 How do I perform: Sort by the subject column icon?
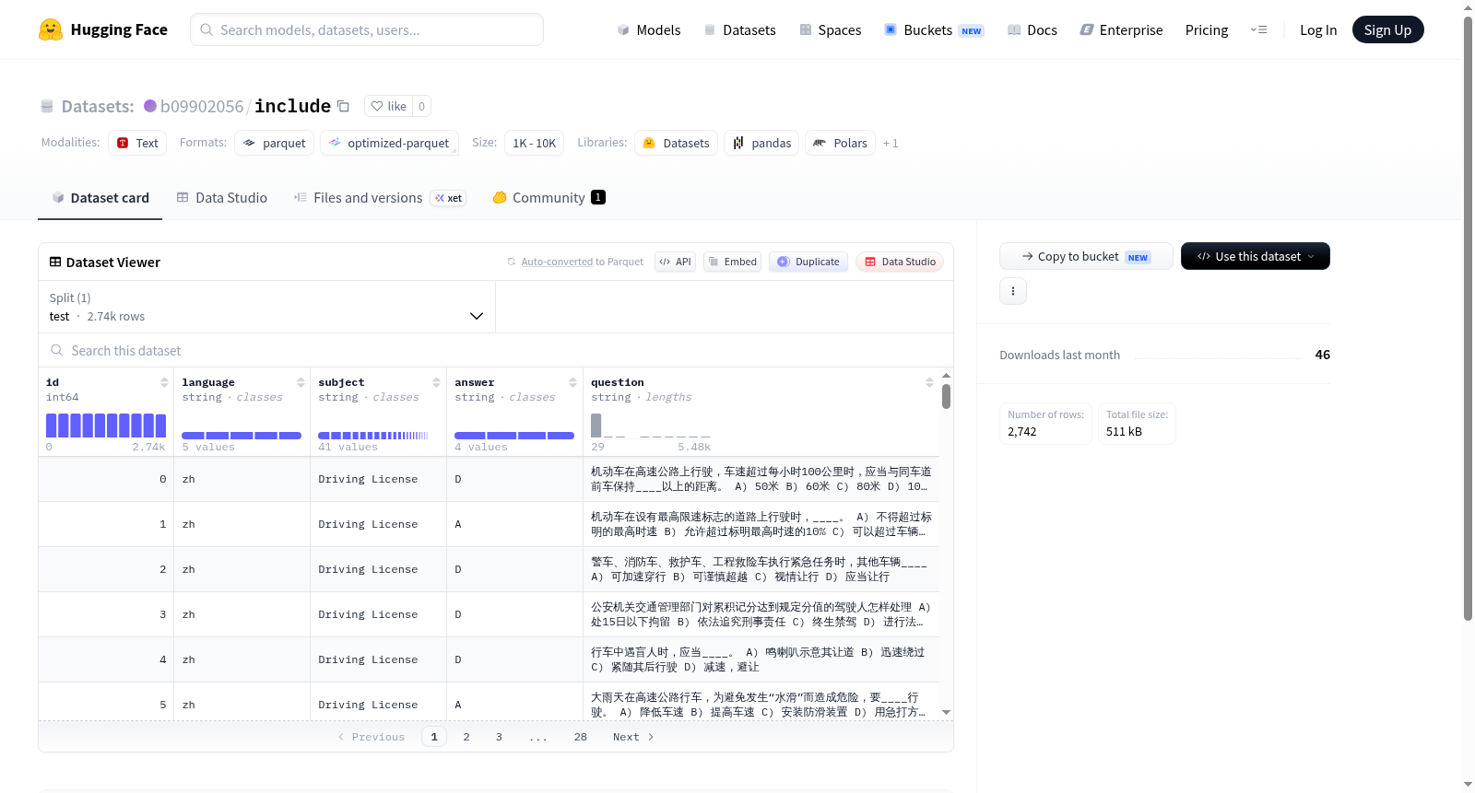click(x=436, y=382)
